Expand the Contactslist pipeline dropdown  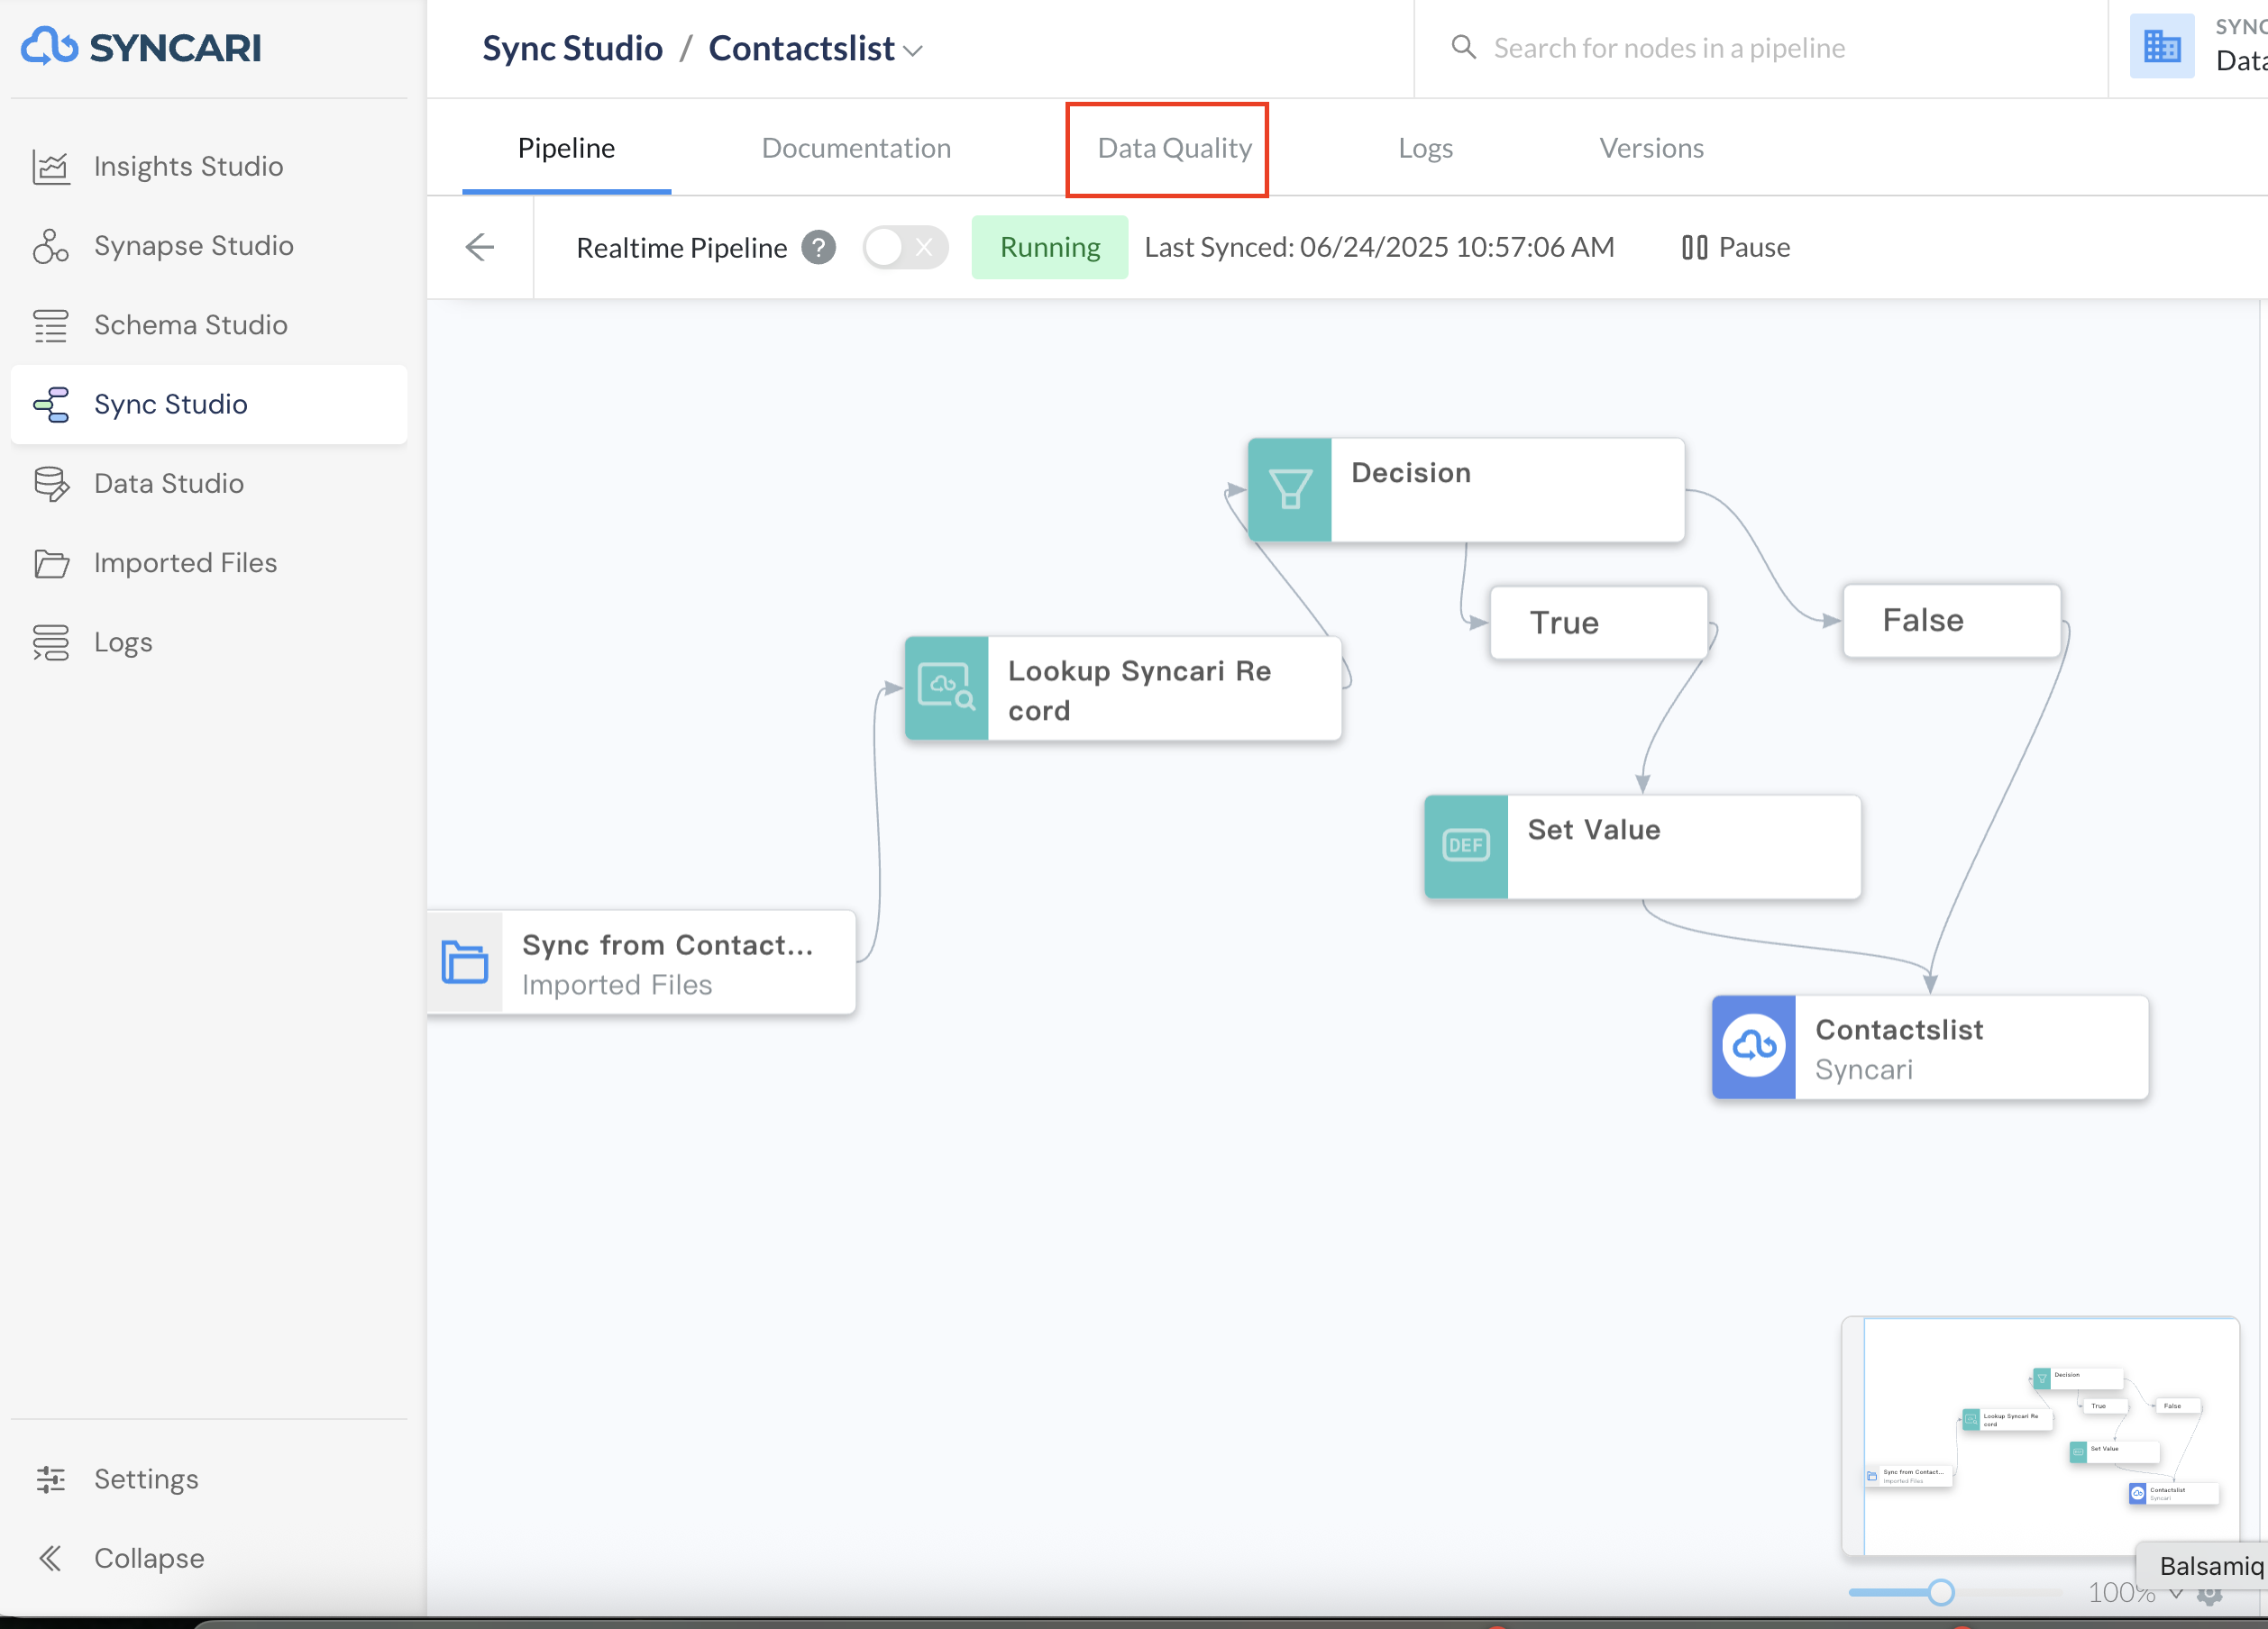913,50
